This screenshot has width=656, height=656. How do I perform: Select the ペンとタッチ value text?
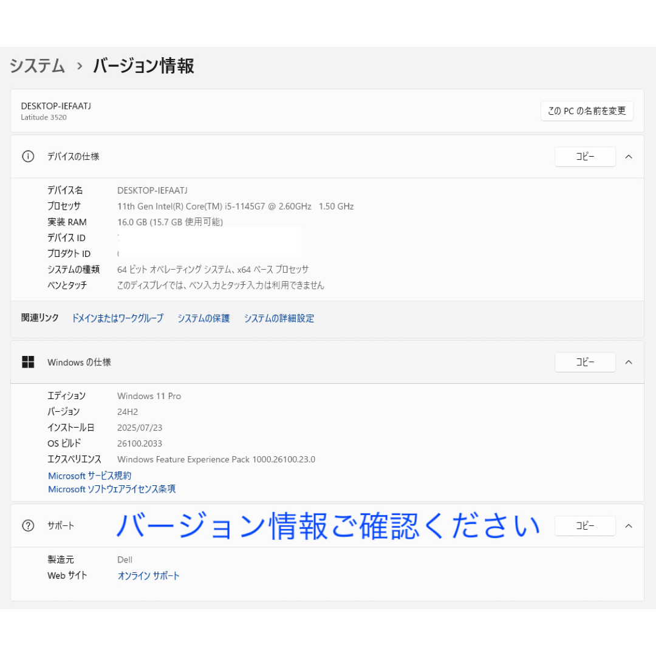pos(220,285)
